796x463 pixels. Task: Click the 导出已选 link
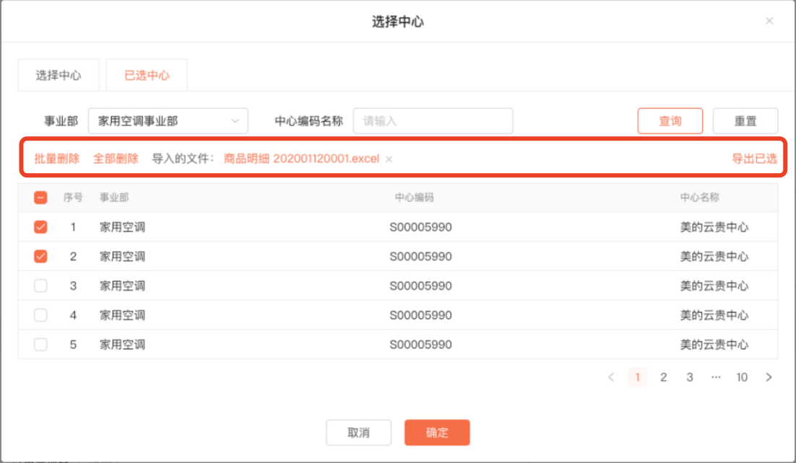[754, 159]
